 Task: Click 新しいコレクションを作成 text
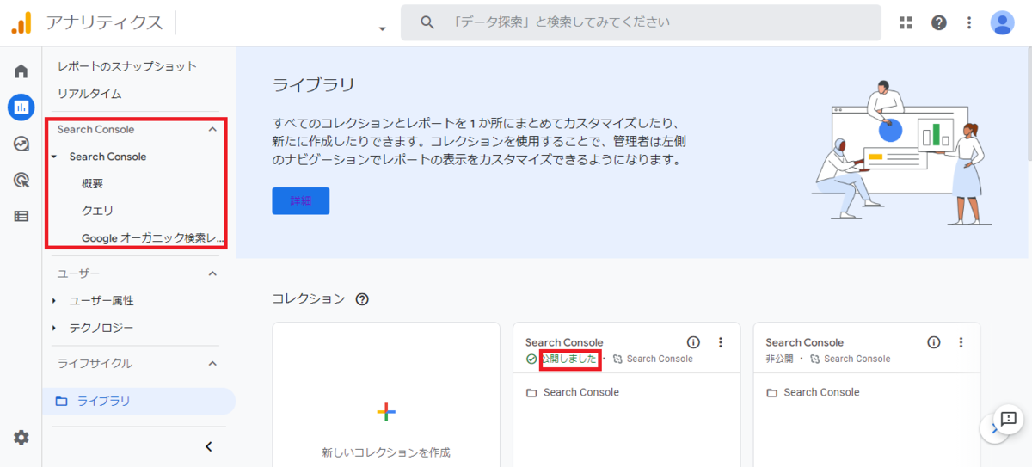(386, 452)
